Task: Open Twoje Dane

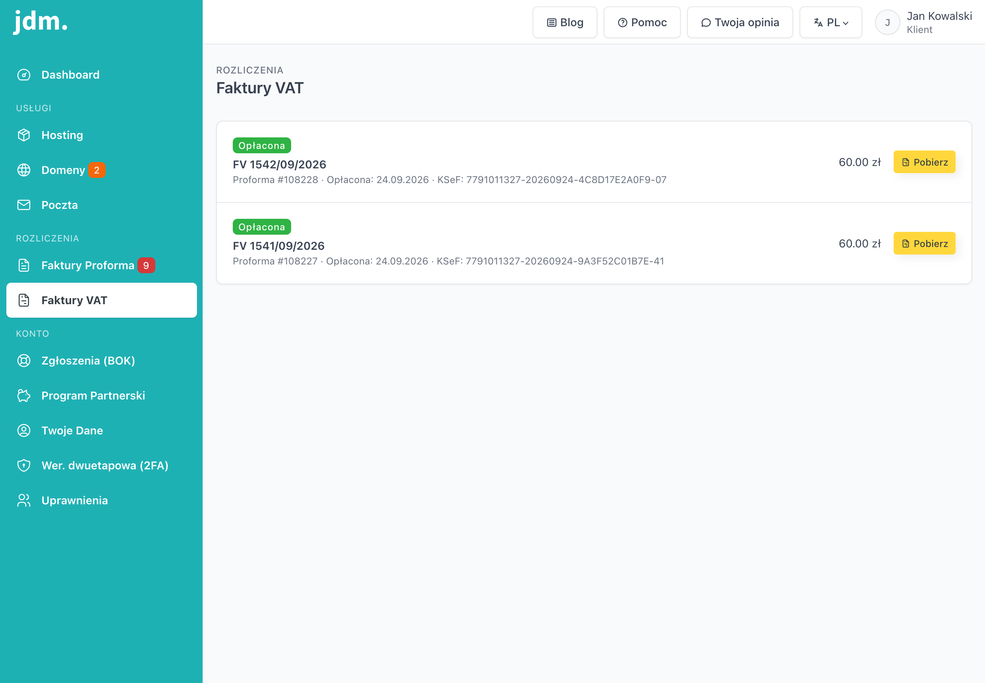Action: point(101,430)
